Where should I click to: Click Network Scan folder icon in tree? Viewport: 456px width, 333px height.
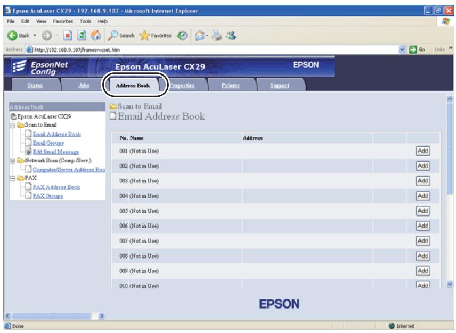point(20,160)
